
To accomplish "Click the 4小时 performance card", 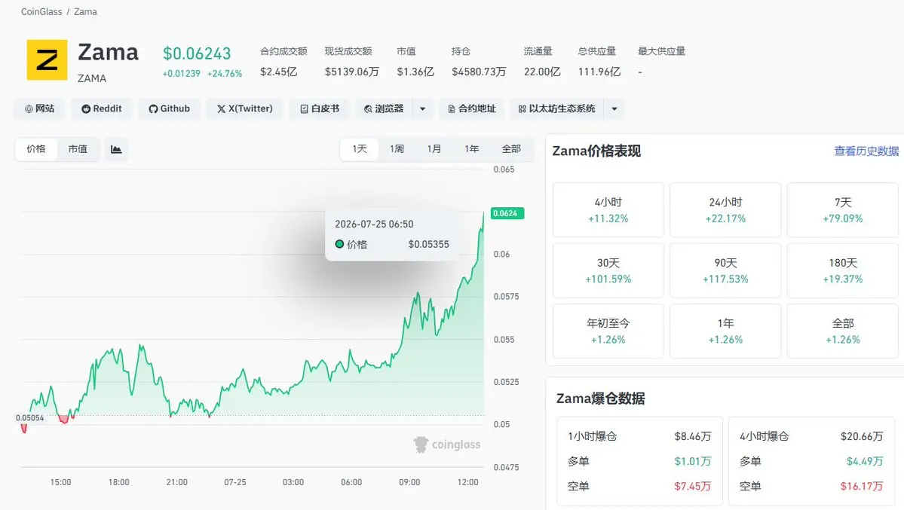I will coord(608,209).
